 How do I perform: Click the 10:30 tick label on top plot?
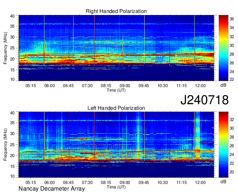coord(162,86)
